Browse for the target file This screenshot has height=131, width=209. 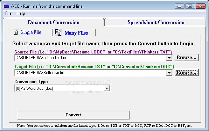tap(187, 72)
